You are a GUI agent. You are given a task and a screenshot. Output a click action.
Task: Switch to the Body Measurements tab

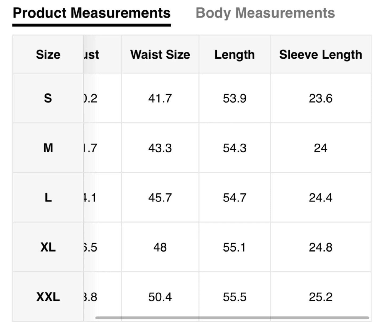coord(265,13)
